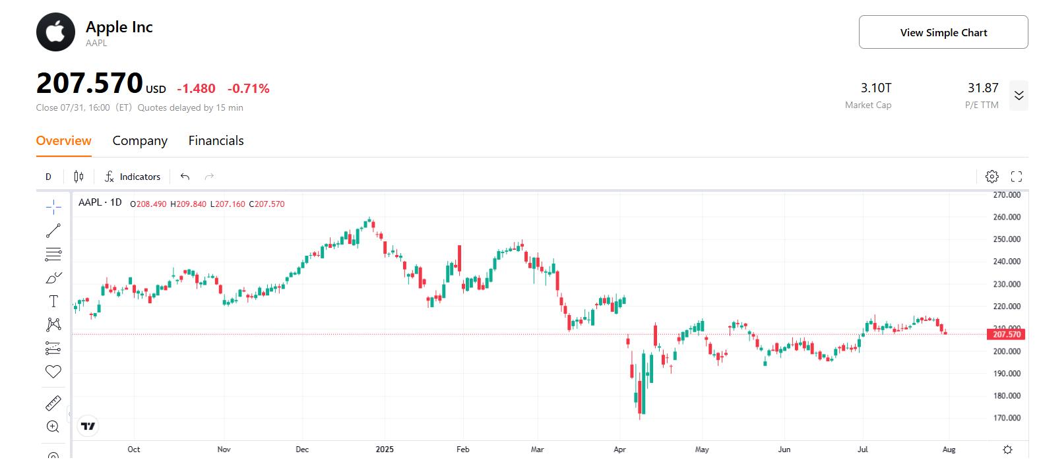
Task: Select the trend line drawing tool
Action: pos(53,231)
